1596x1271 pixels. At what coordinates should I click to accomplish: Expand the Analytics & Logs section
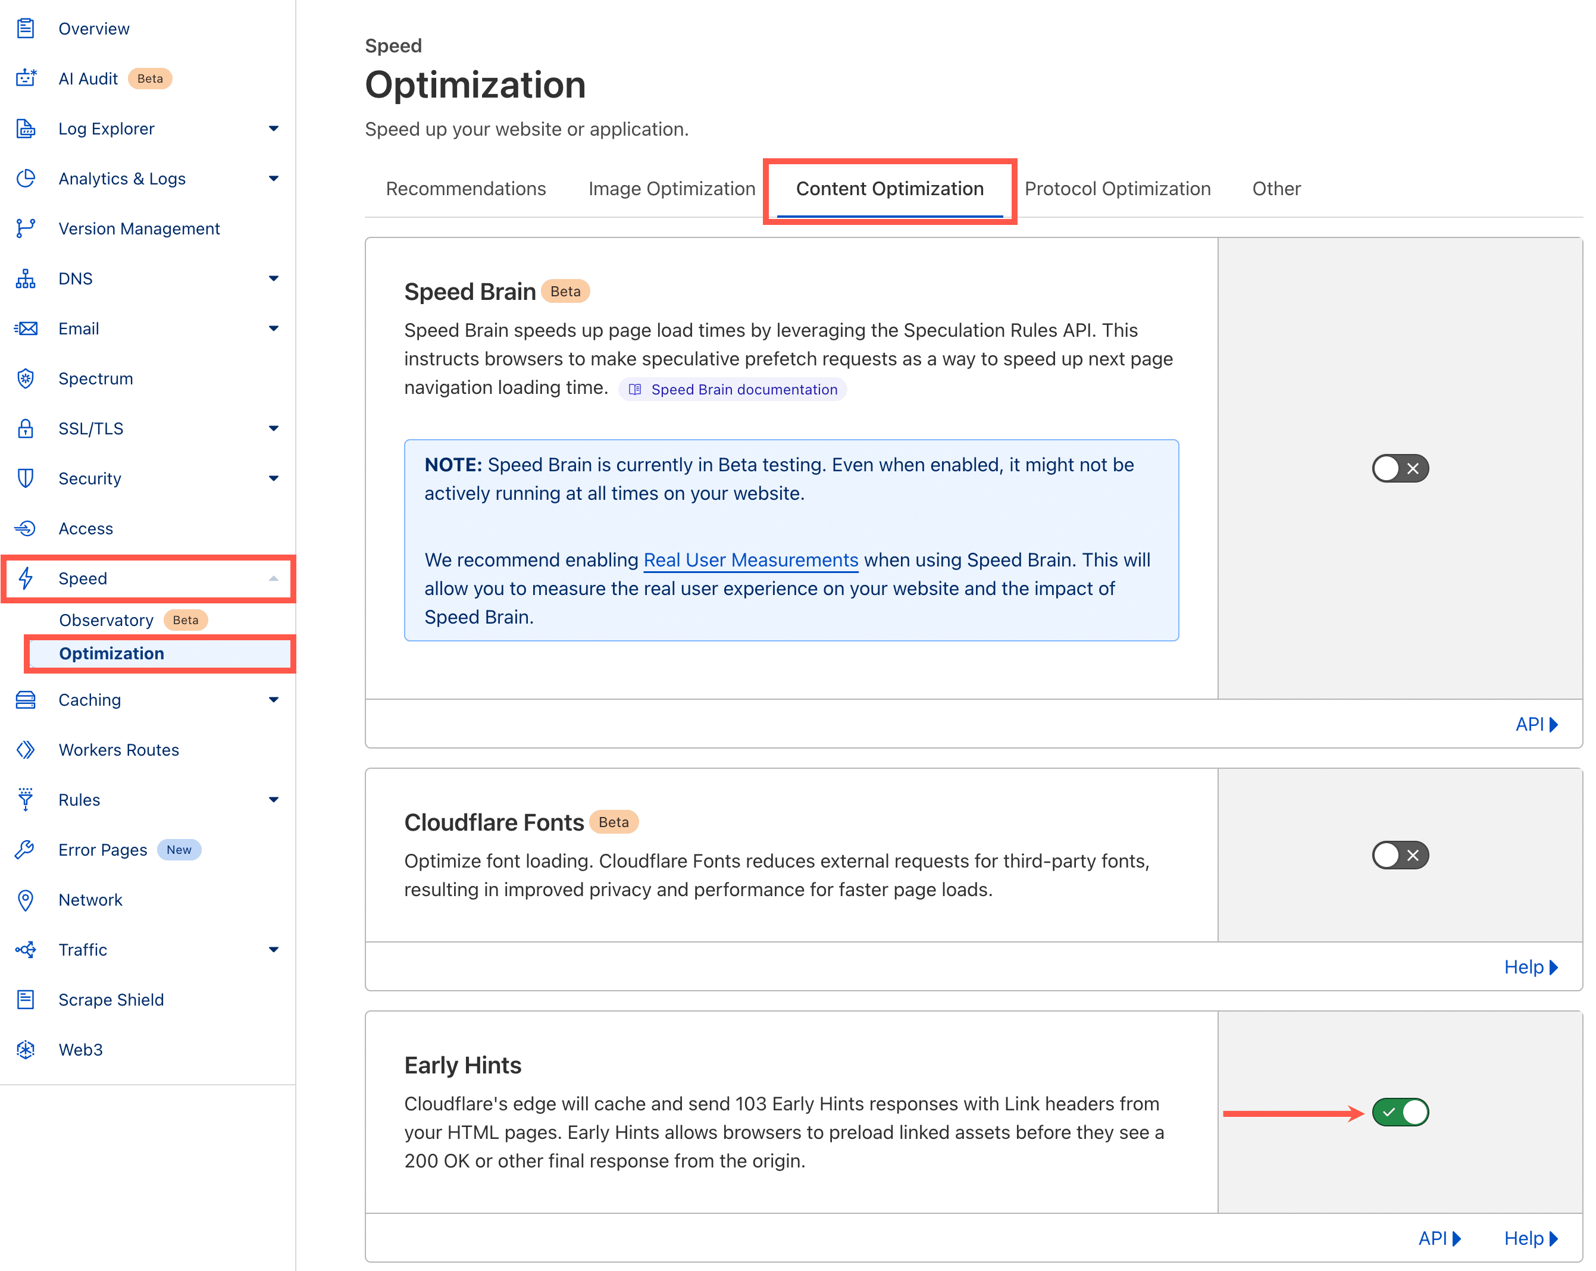[x=273, y=179]
